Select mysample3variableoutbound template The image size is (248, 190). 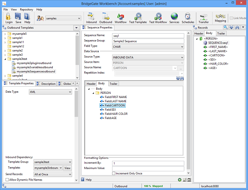point(35,67)
